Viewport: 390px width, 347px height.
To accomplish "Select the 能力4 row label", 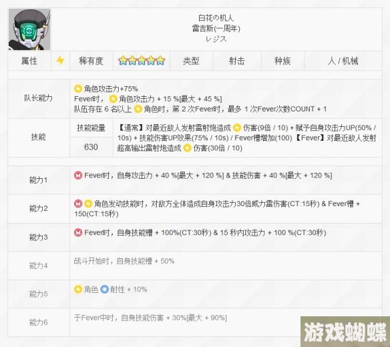I will 38,266.
